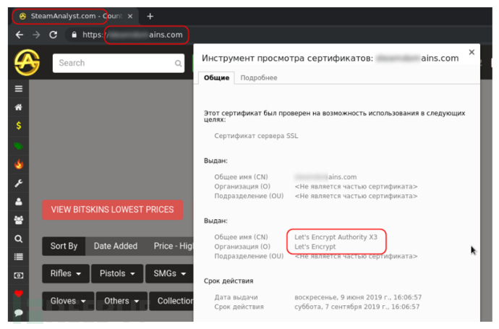Open a new browser tab with plus

150,16
